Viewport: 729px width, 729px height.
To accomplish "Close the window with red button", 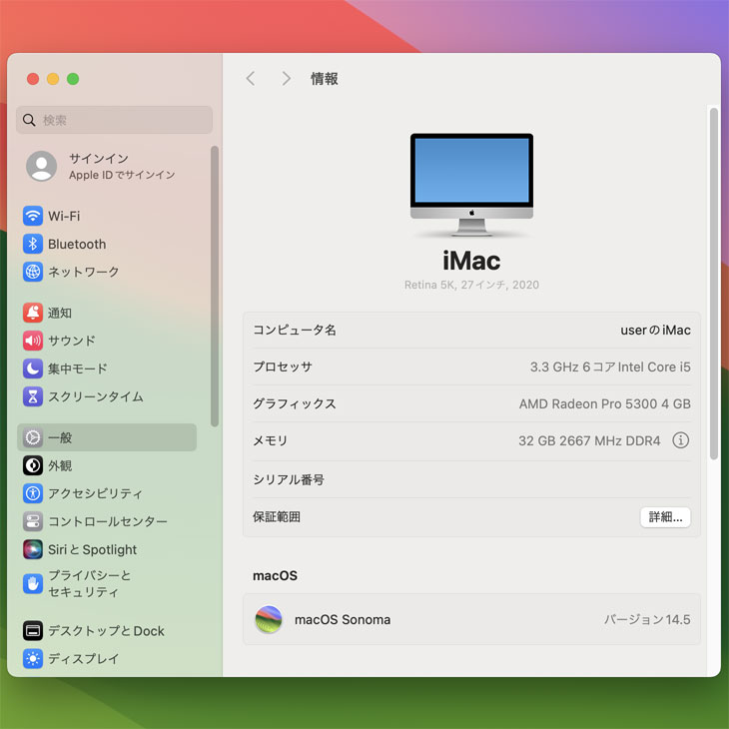I will pos(33,79).
